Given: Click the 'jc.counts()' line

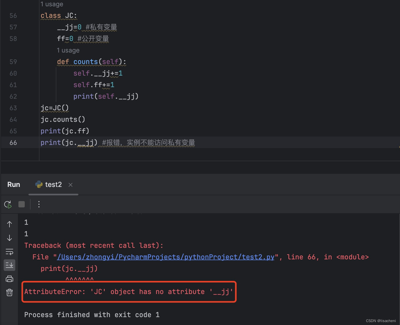Looking at the screenshot, I should (x=63, y=120).
